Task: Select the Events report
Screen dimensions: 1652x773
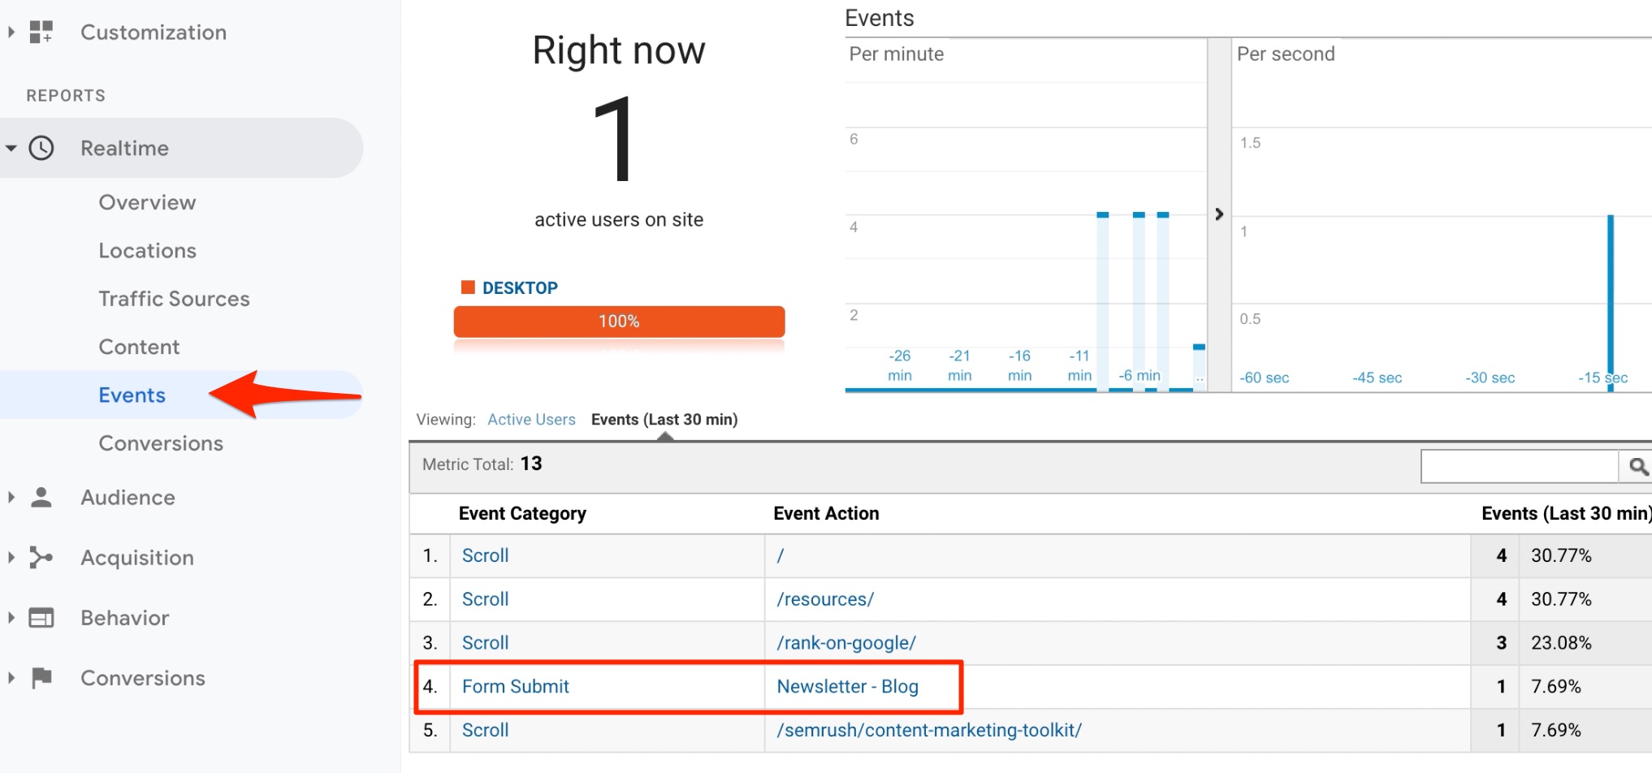Action: tap(132, 395)
